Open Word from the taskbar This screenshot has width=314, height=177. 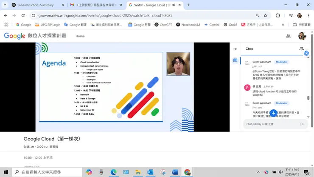coord(175,172)
